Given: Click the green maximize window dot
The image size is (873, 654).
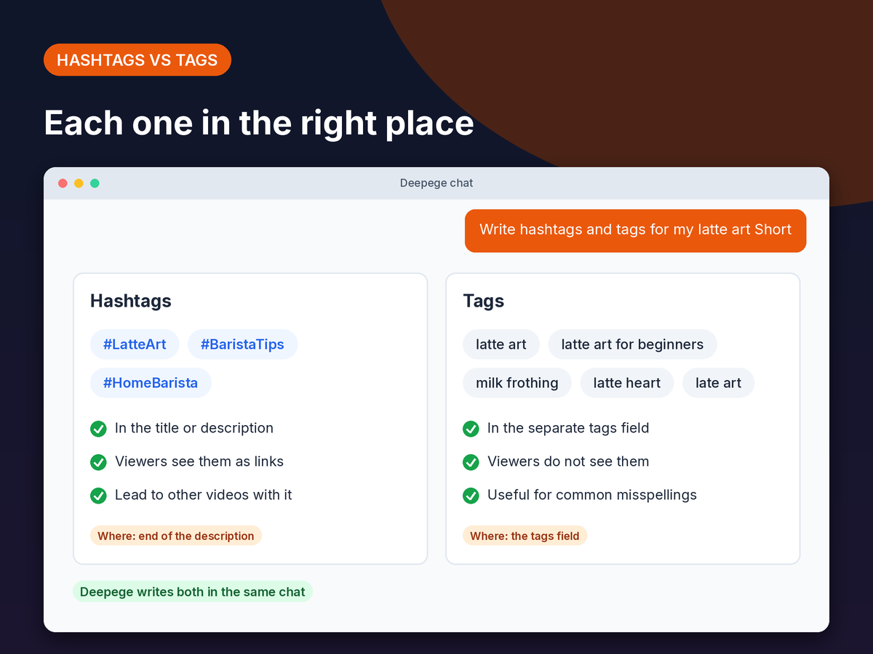Looking at the screenshot, I should coord(95,183).
